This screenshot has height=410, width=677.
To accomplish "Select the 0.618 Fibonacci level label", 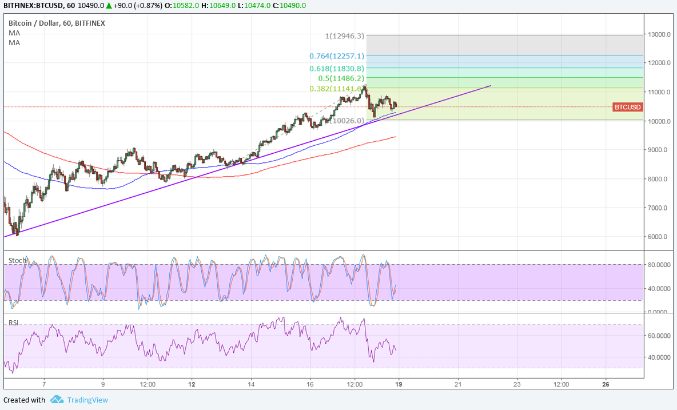I will coord(336,68).
